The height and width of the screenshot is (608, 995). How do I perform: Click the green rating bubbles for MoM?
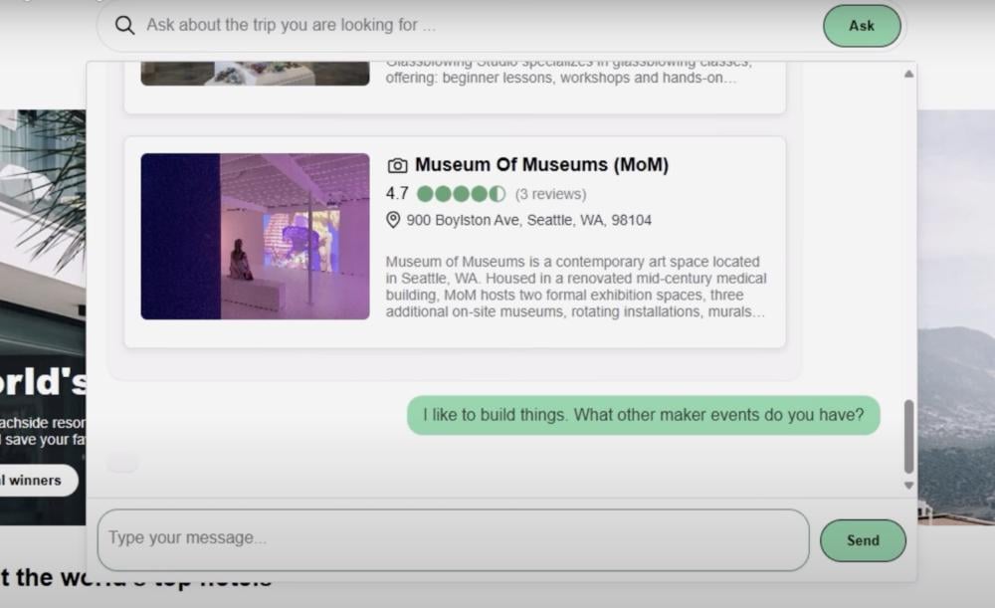pyautogui.click(x=462, y=194)
